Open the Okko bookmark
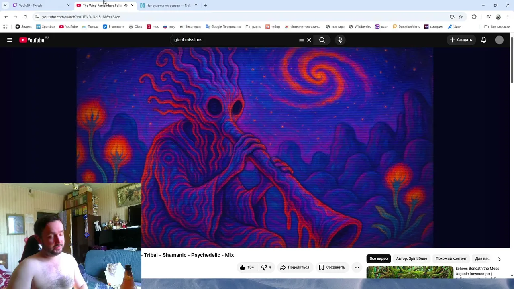 136,27
